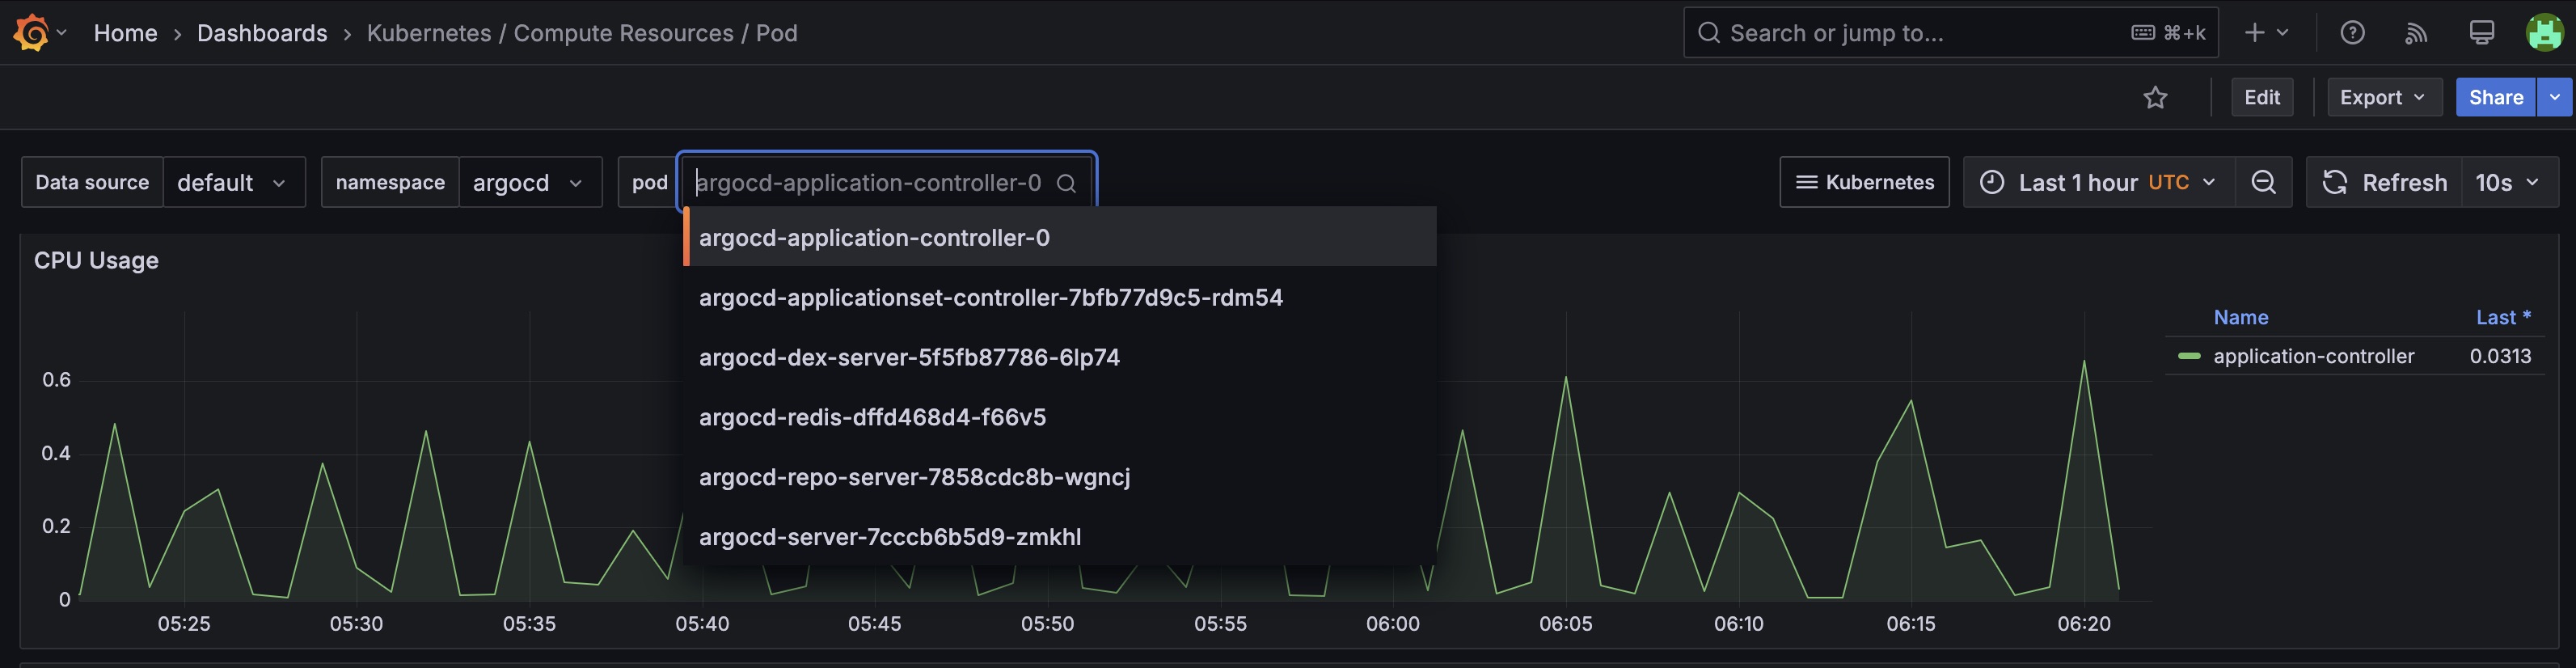Navigate to Dashboards breadcrumb

(x=262, y=32)
